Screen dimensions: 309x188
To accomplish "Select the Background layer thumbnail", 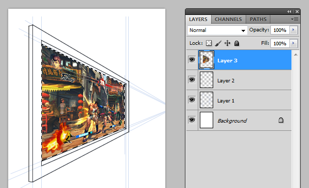I will click(x=207, y=120).
